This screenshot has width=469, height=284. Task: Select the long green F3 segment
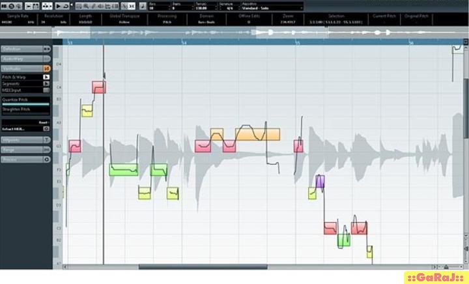(x=124, y=169)
